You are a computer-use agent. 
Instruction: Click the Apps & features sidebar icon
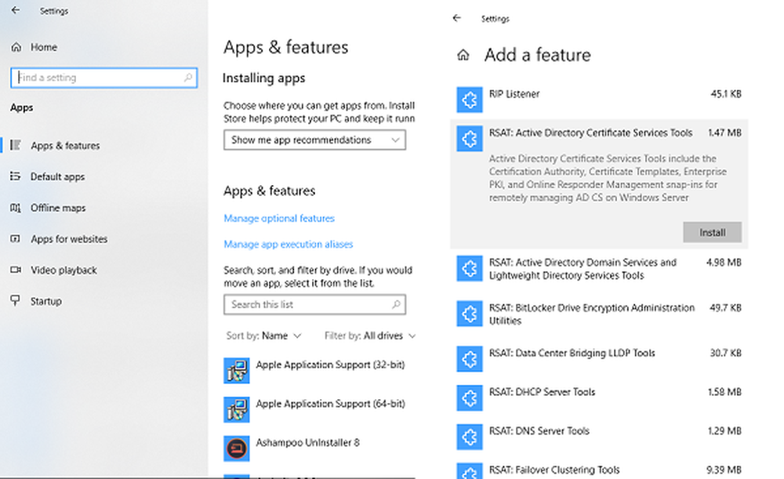(16, 145)
